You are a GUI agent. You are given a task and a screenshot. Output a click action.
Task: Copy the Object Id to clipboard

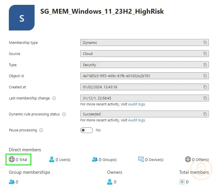point(205,76)
